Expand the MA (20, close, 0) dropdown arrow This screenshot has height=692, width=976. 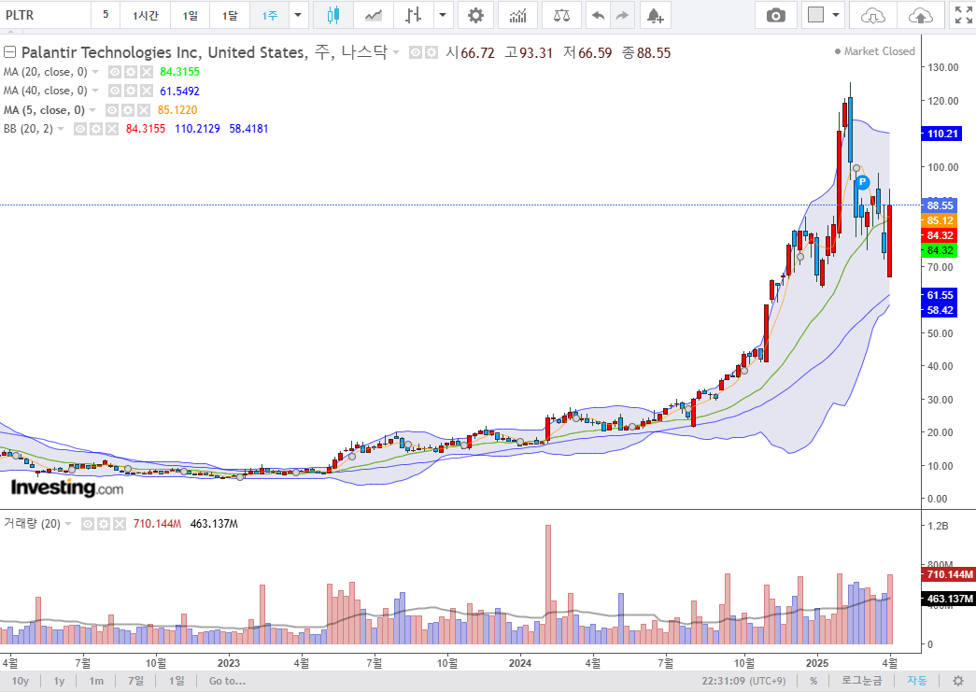pos(95,72)
